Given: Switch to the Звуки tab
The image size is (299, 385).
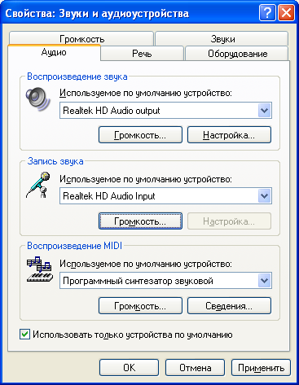Looking at the screenshot, I should [222, 39].
